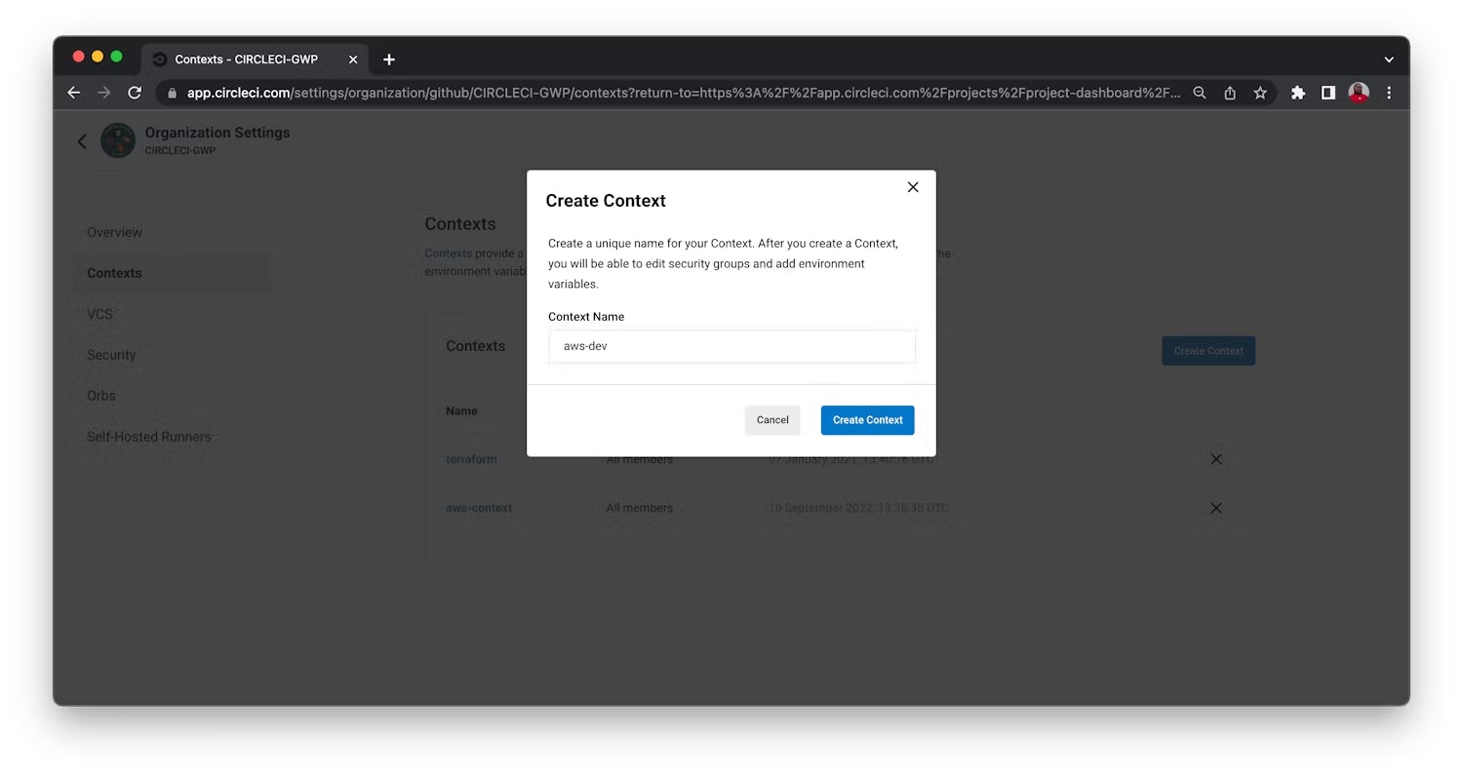Focus the Context Name input field
Image resolution: width=1463 pixels, height=776 pixels.
click(x=731, y=346)
